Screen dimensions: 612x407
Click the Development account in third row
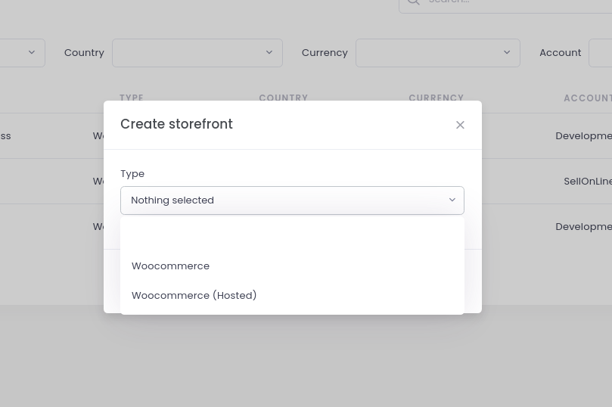point(583,227)
